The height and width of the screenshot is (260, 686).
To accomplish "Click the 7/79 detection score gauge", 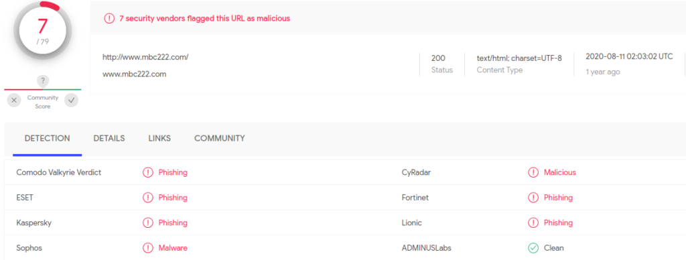I will point(42,29).
